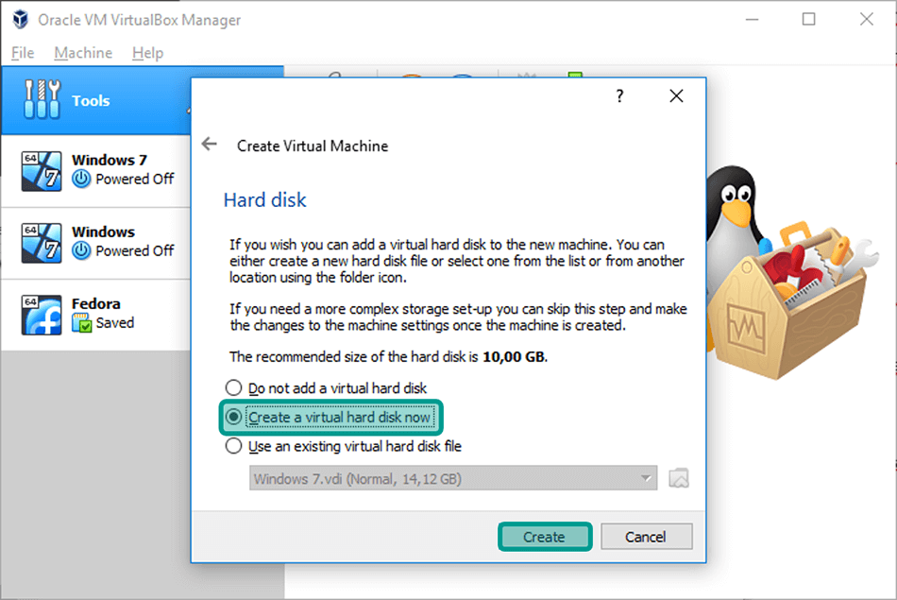Click the Windows 7 Powered Off text
Image resolution: width=897 pixels, height=600 pixels.
click(x=134, y=180)
